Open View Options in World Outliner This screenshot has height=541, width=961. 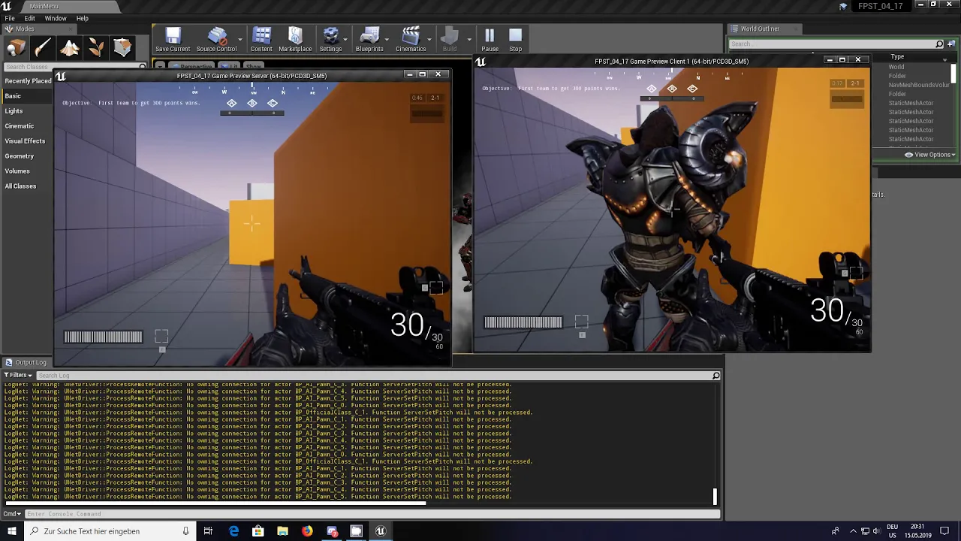coord(929,155)
